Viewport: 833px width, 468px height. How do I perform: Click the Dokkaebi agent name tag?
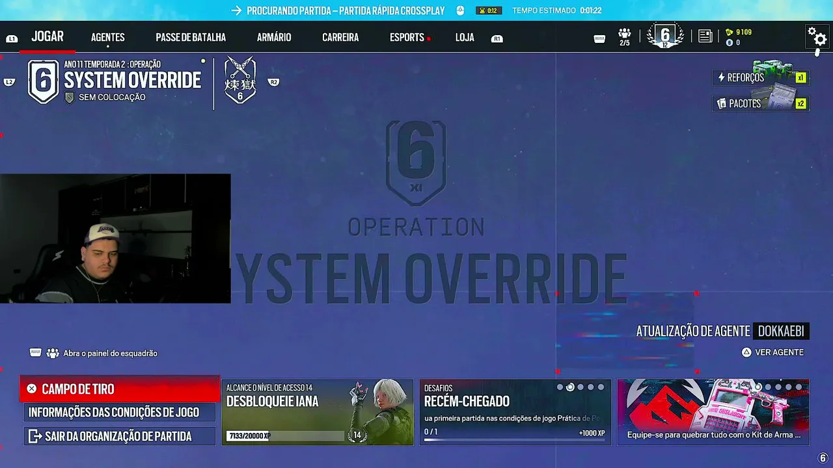781,331
